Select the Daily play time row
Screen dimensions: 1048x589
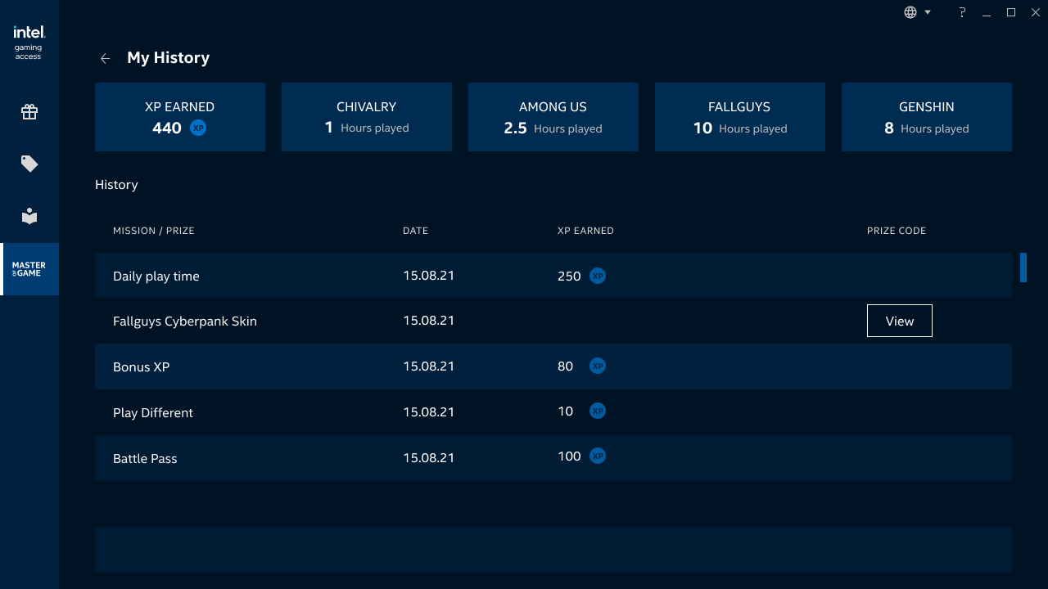pyautogui.click(x=553, y=275)
